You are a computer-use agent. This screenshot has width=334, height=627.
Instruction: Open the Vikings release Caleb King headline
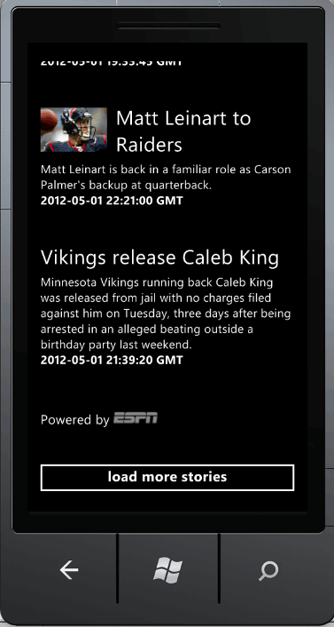coord(159,258)
